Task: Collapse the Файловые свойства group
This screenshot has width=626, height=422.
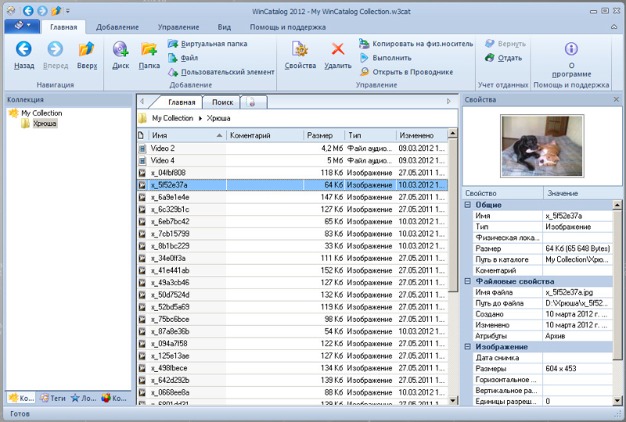Action: click(x=468, y=281)
